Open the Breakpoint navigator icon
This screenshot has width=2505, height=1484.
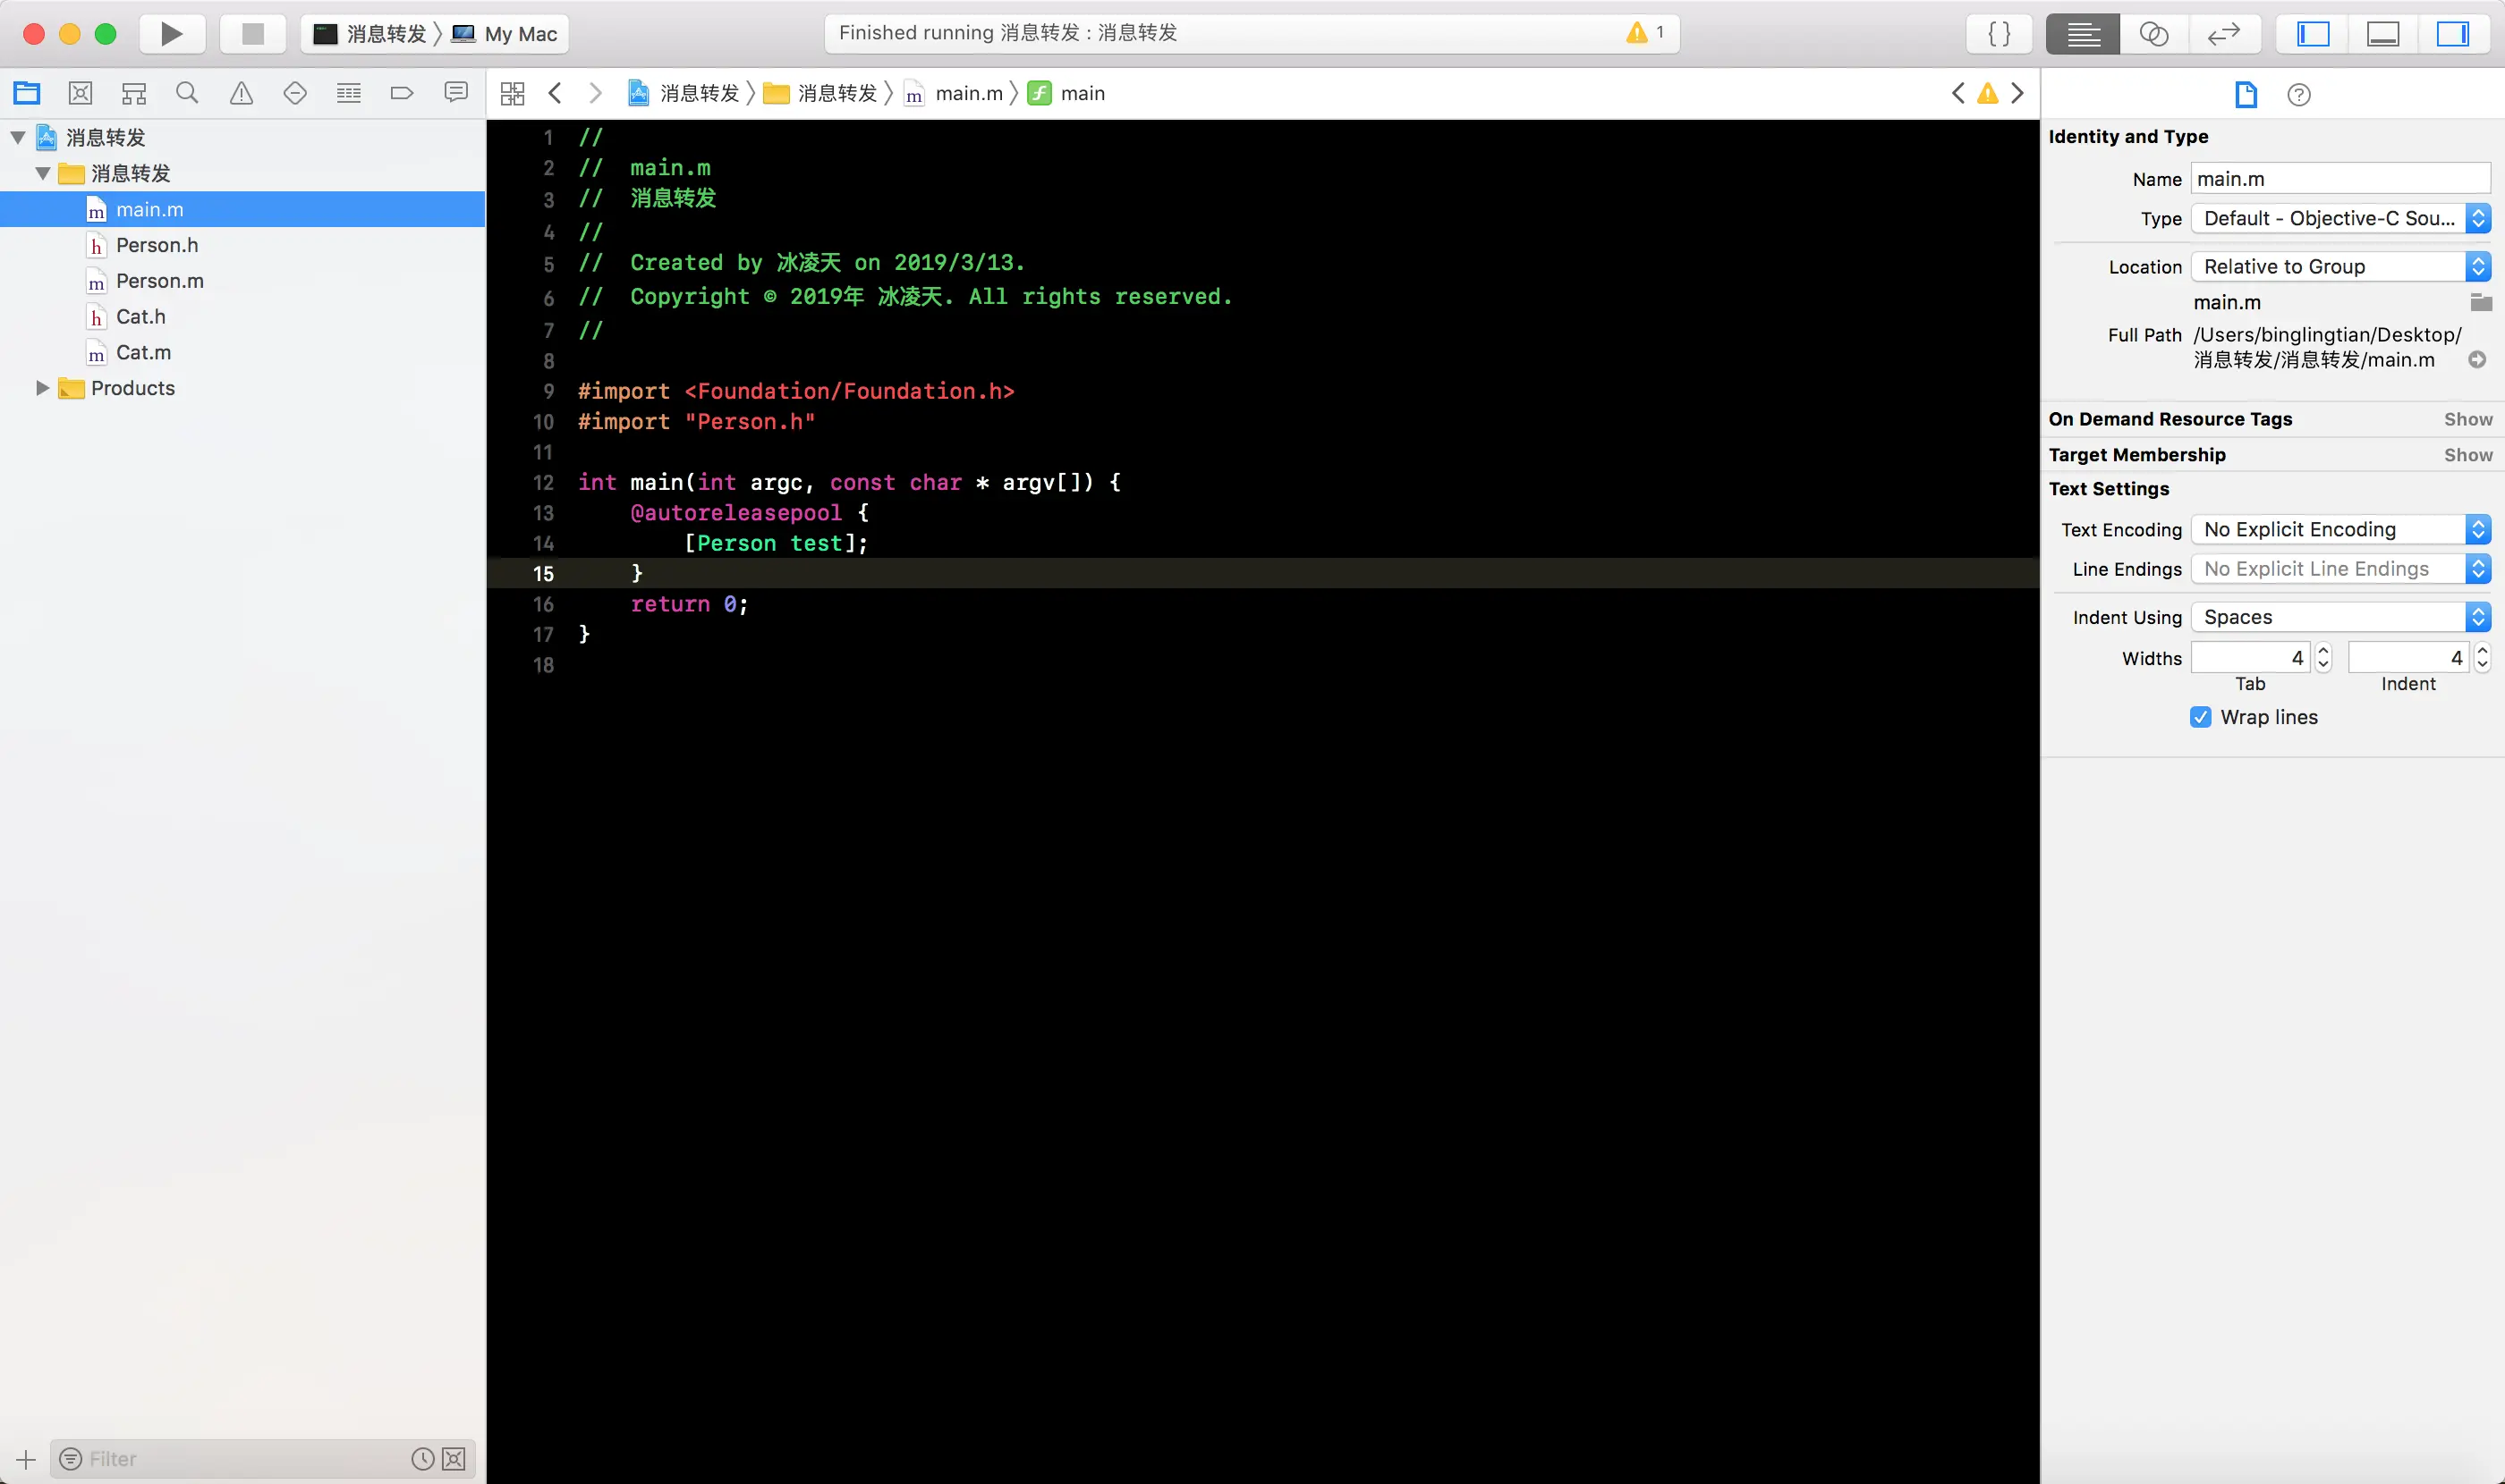[x=402, y=94]
